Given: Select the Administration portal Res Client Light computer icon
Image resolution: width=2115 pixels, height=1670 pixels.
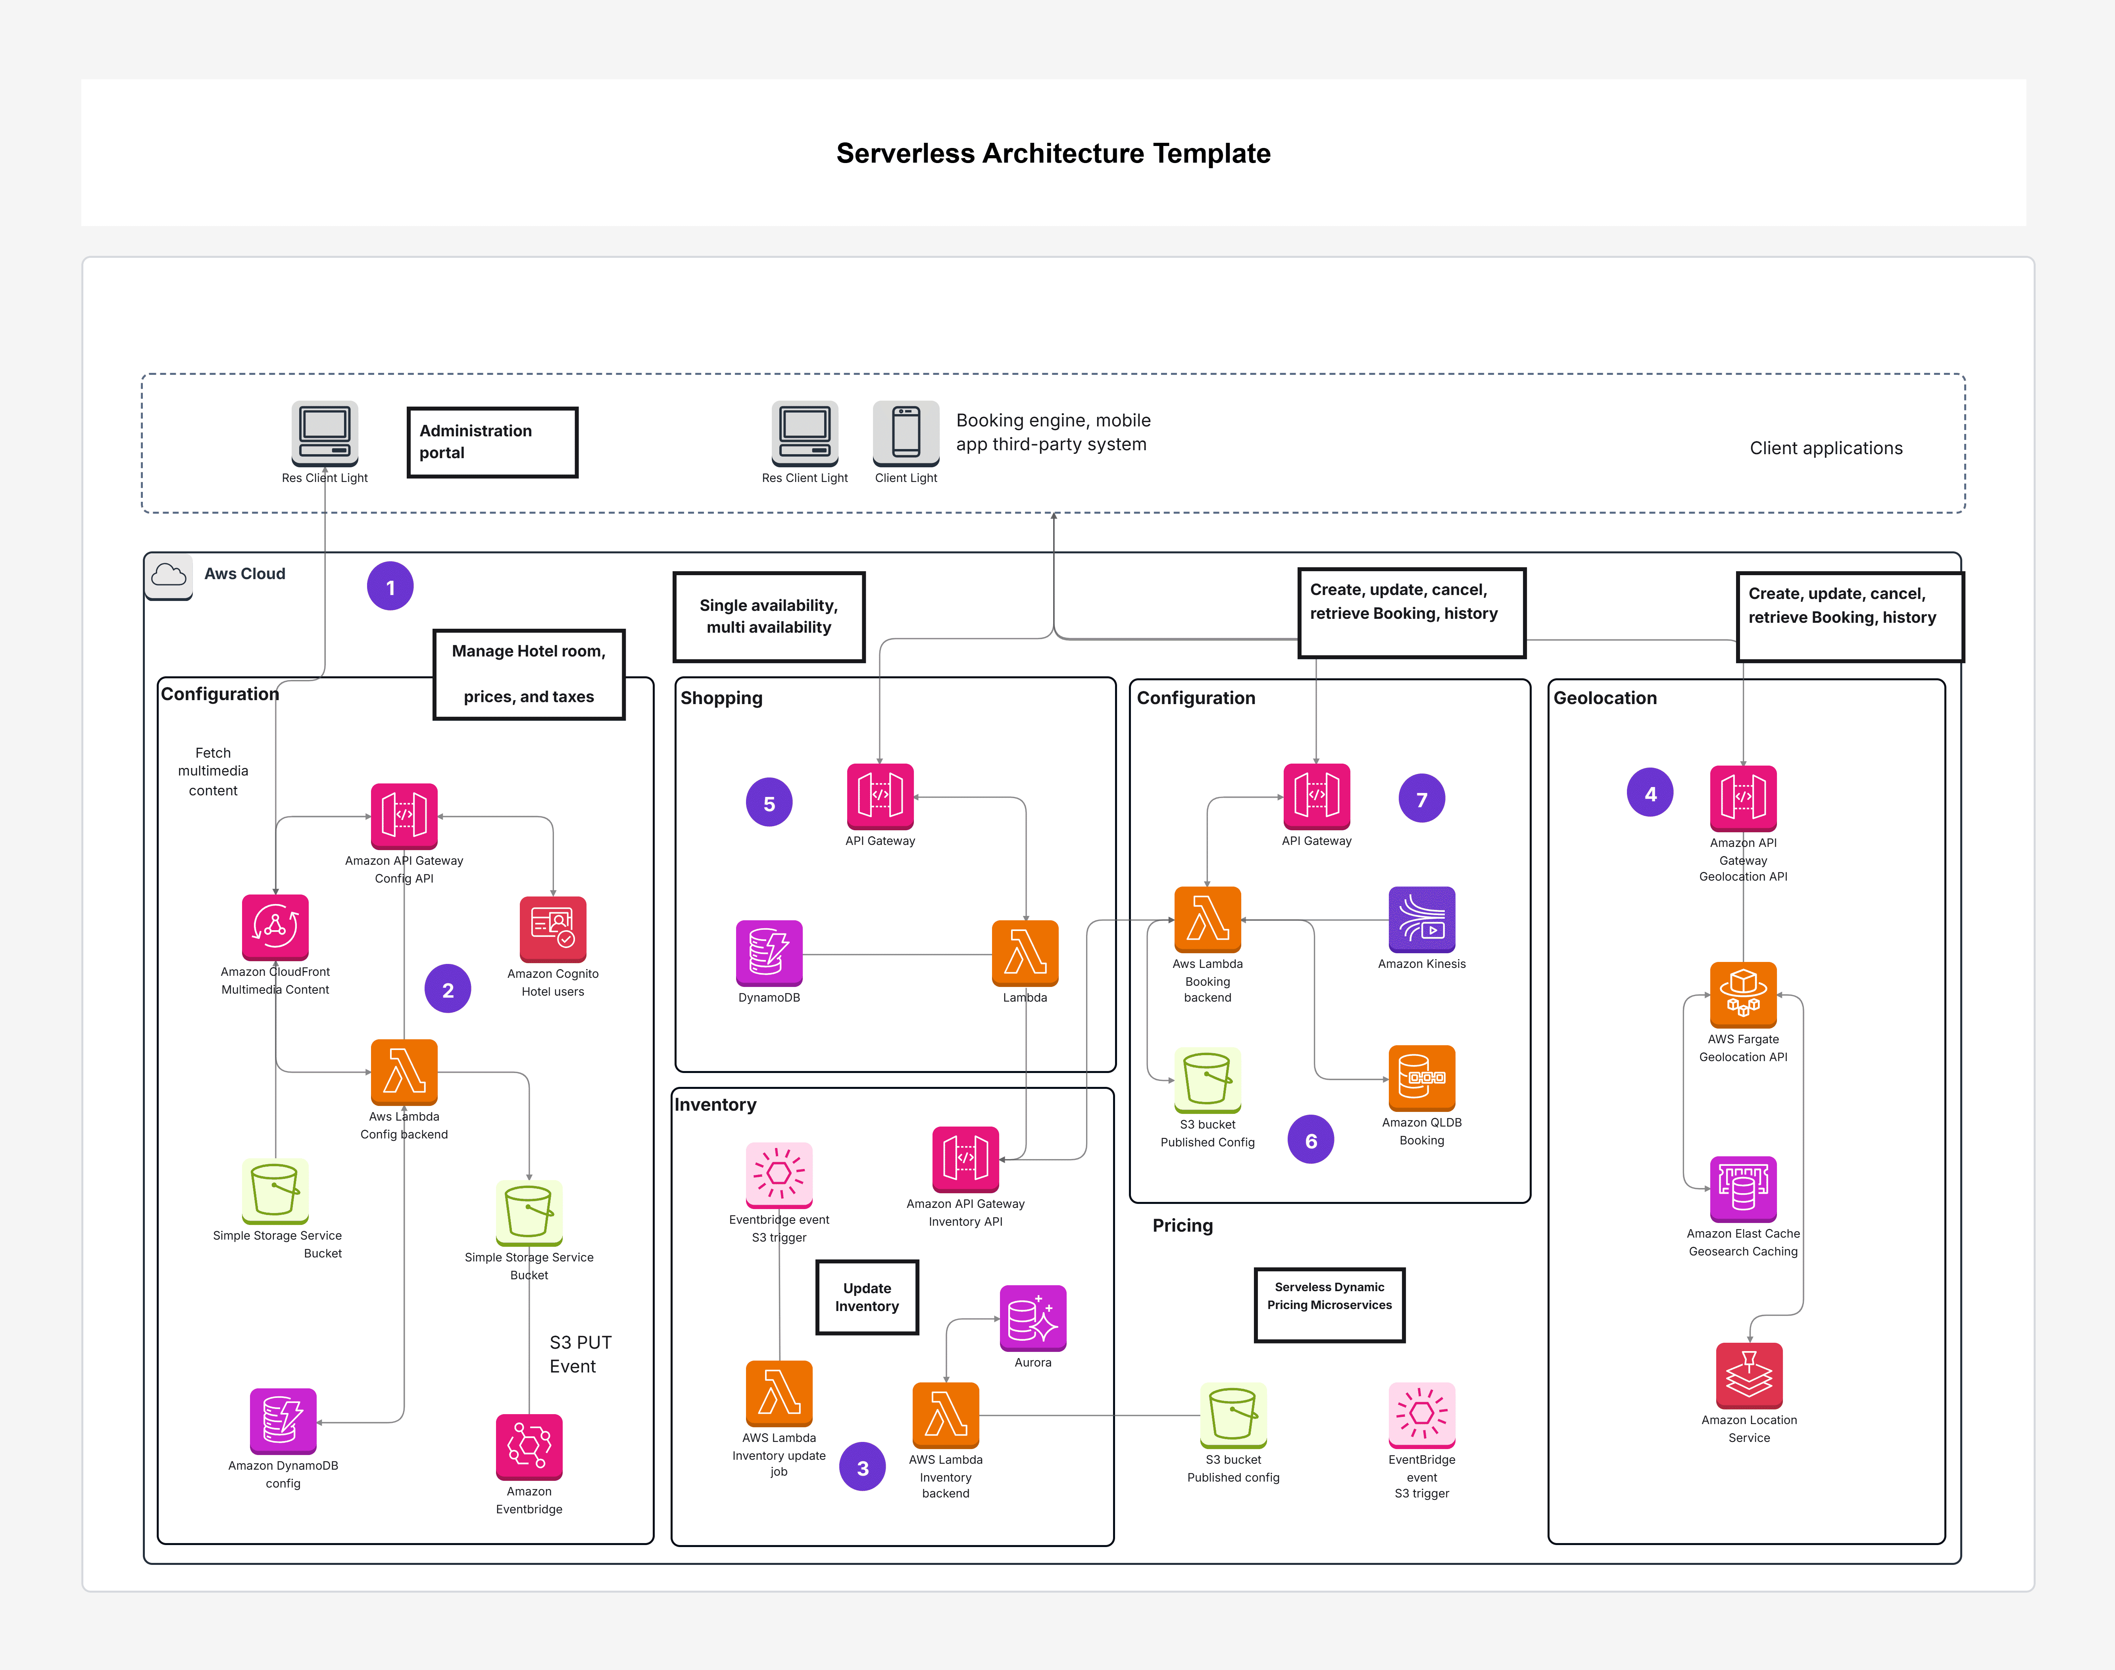Looking at the screenshot, I should pos(325,433).
